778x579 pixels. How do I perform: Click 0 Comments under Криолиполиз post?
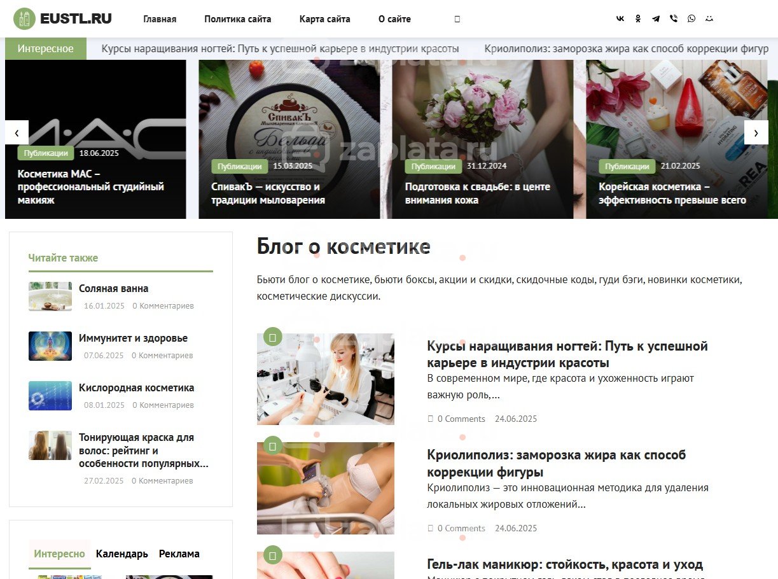point(461,528)
